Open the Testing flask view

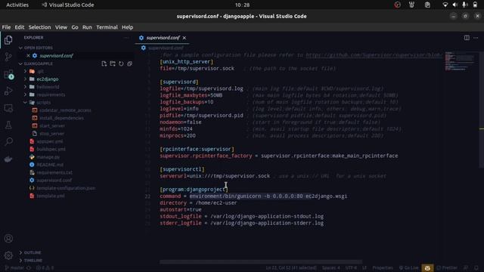pos(8,125)
